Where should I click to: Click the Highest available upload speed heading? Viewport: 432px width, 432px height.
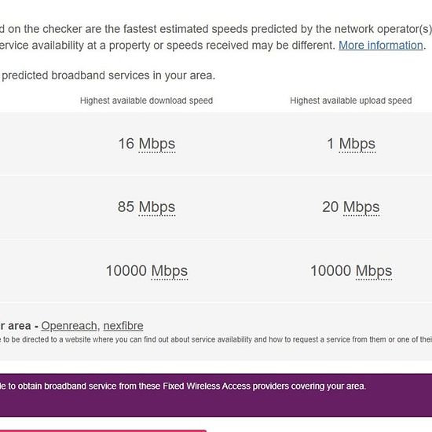(351, 101)
